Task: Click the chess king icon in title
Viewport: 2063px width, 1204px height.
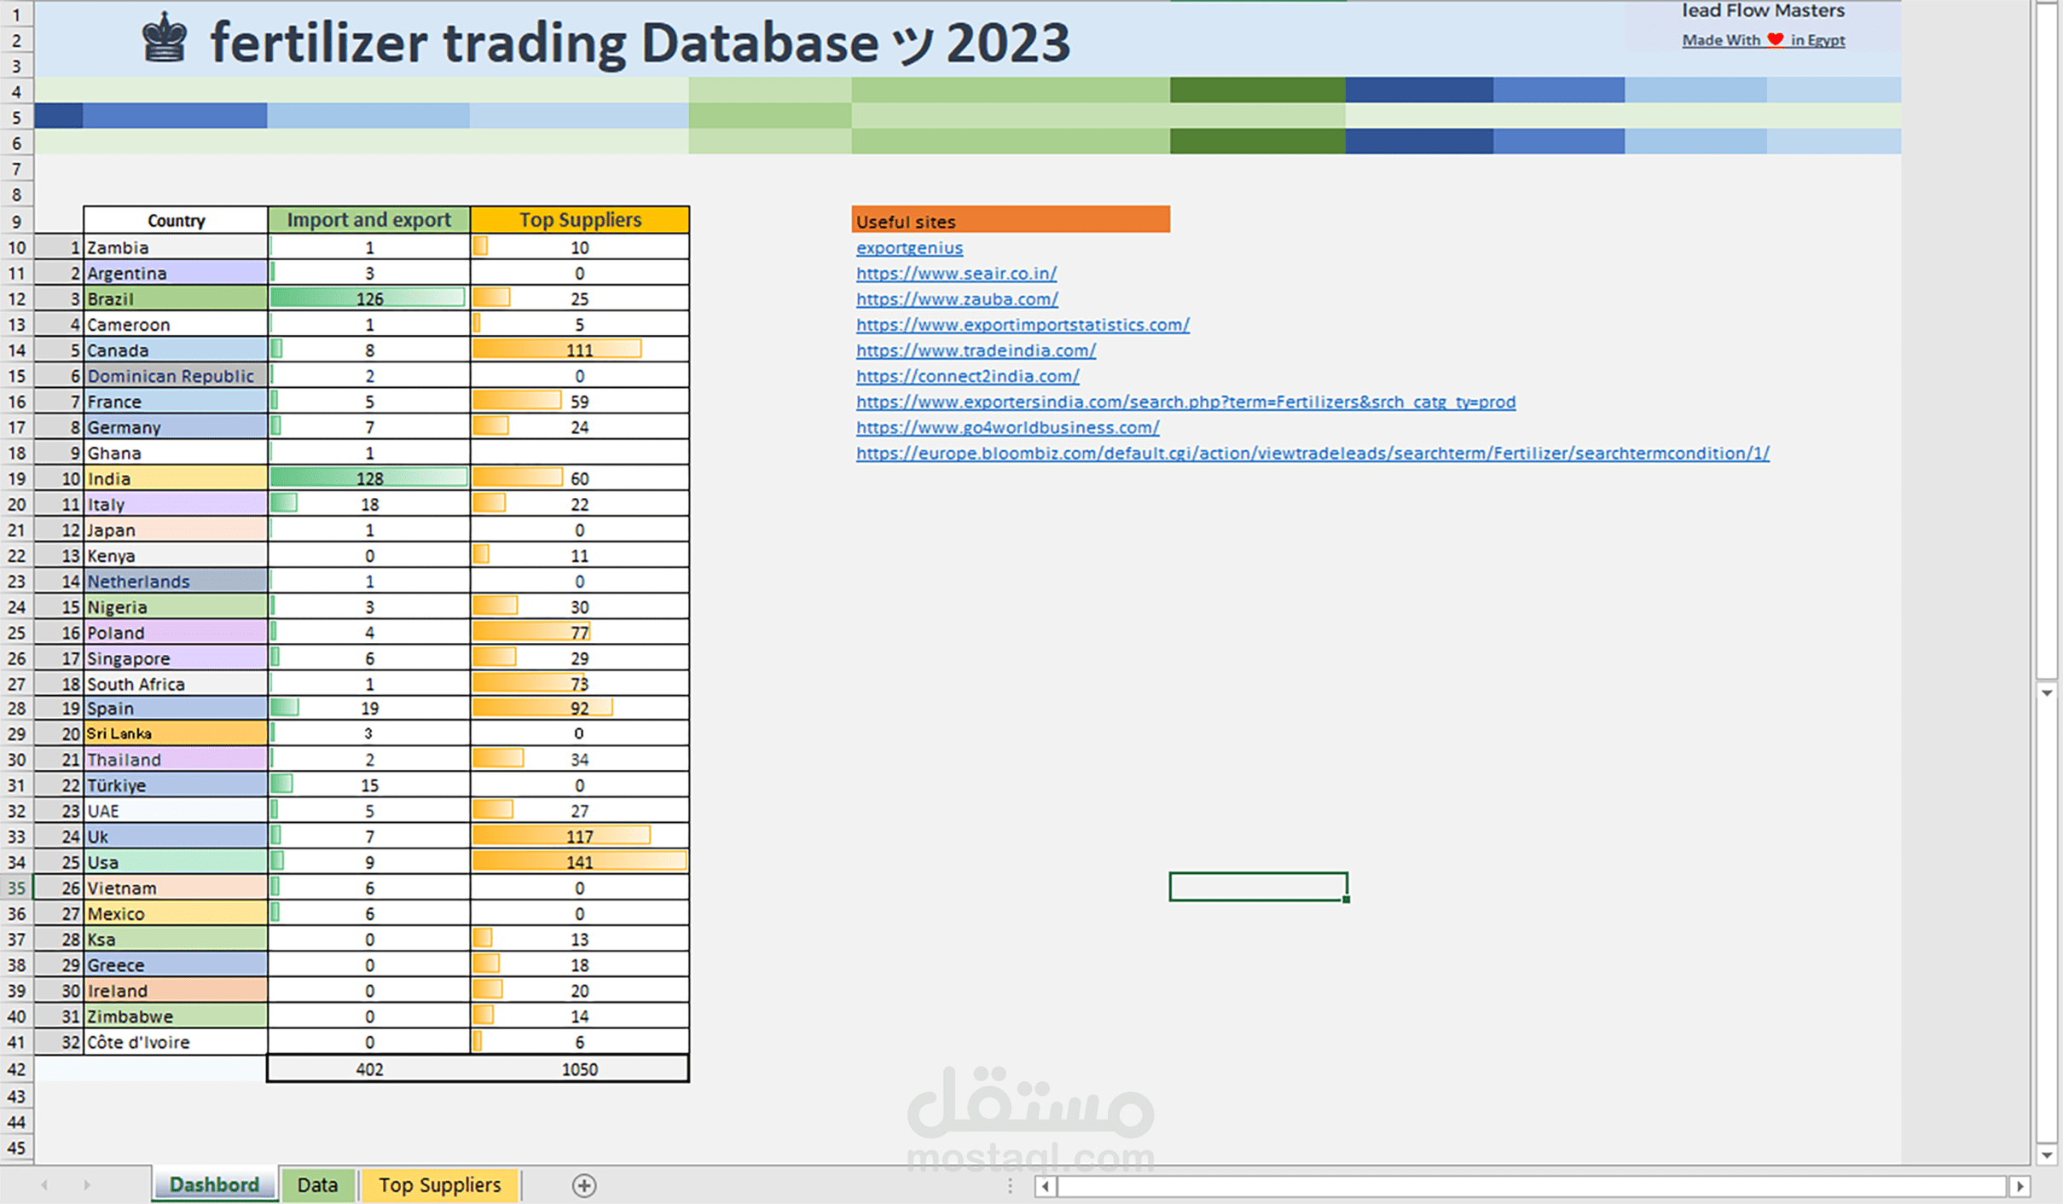Action: (x=164, y=38)
